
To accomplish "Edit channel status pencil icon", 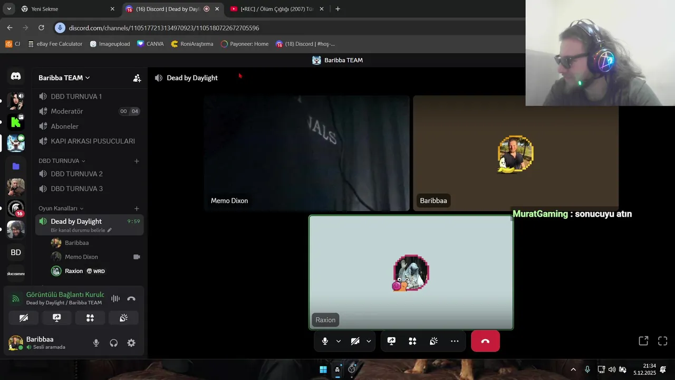I will pyautogui.click(x=110, y=230).
